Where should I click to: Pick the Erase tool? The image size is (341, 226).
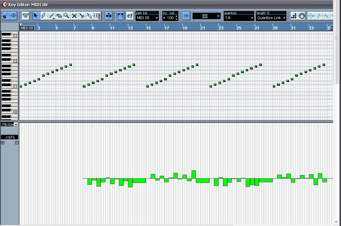click(59, 16)
